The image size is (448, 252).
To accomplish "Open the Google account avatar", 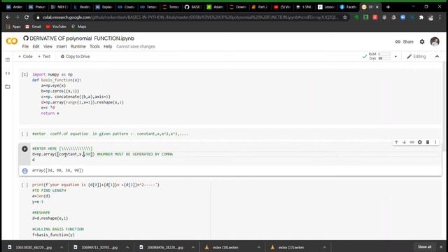I will coord(435,42).
